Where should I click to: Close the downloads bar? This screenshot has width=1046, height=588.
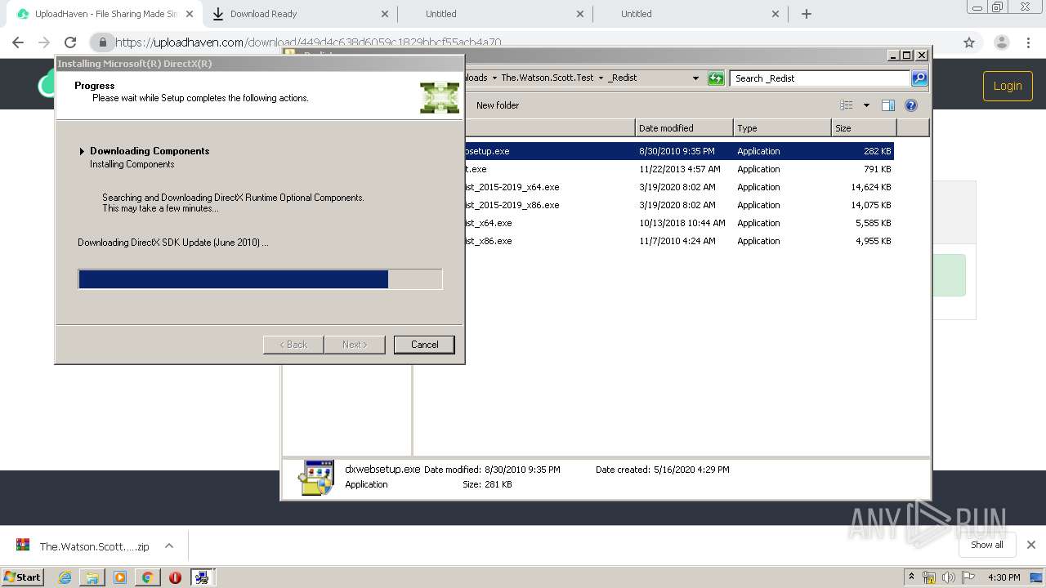coord(1031,545)
